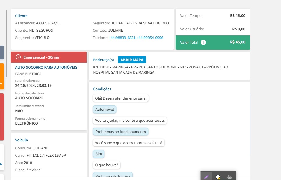
Task: Select the gray card in left sidebar
Action: [2, 52]
